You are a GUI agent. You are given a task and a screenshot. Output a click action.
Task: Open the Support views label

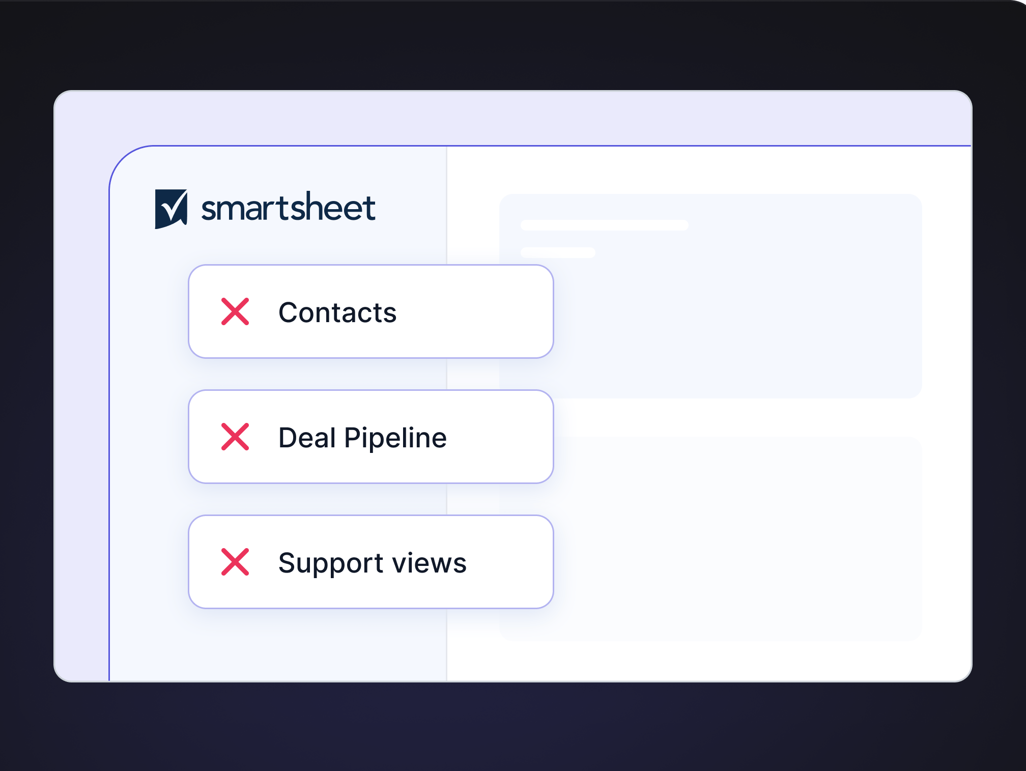coord(372,562)
